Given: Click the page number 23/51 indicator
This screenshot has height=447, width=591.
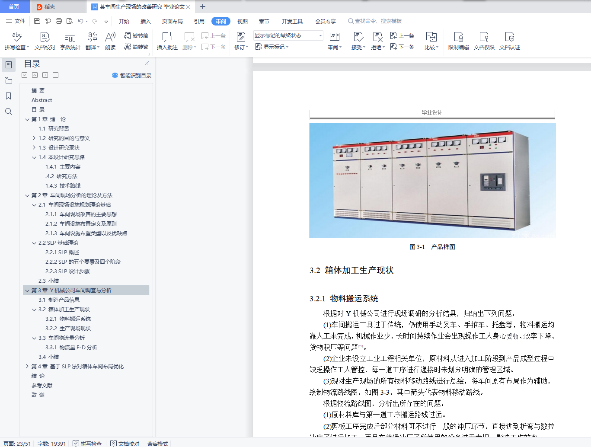Looking at the screenshot, I should click(17, 444).
